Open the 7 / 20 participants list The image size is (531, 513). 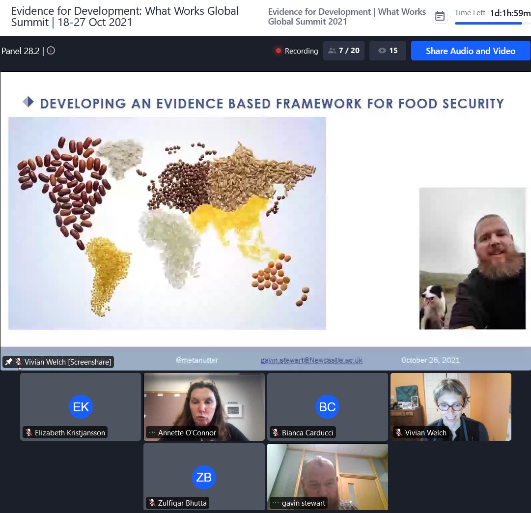344,51
